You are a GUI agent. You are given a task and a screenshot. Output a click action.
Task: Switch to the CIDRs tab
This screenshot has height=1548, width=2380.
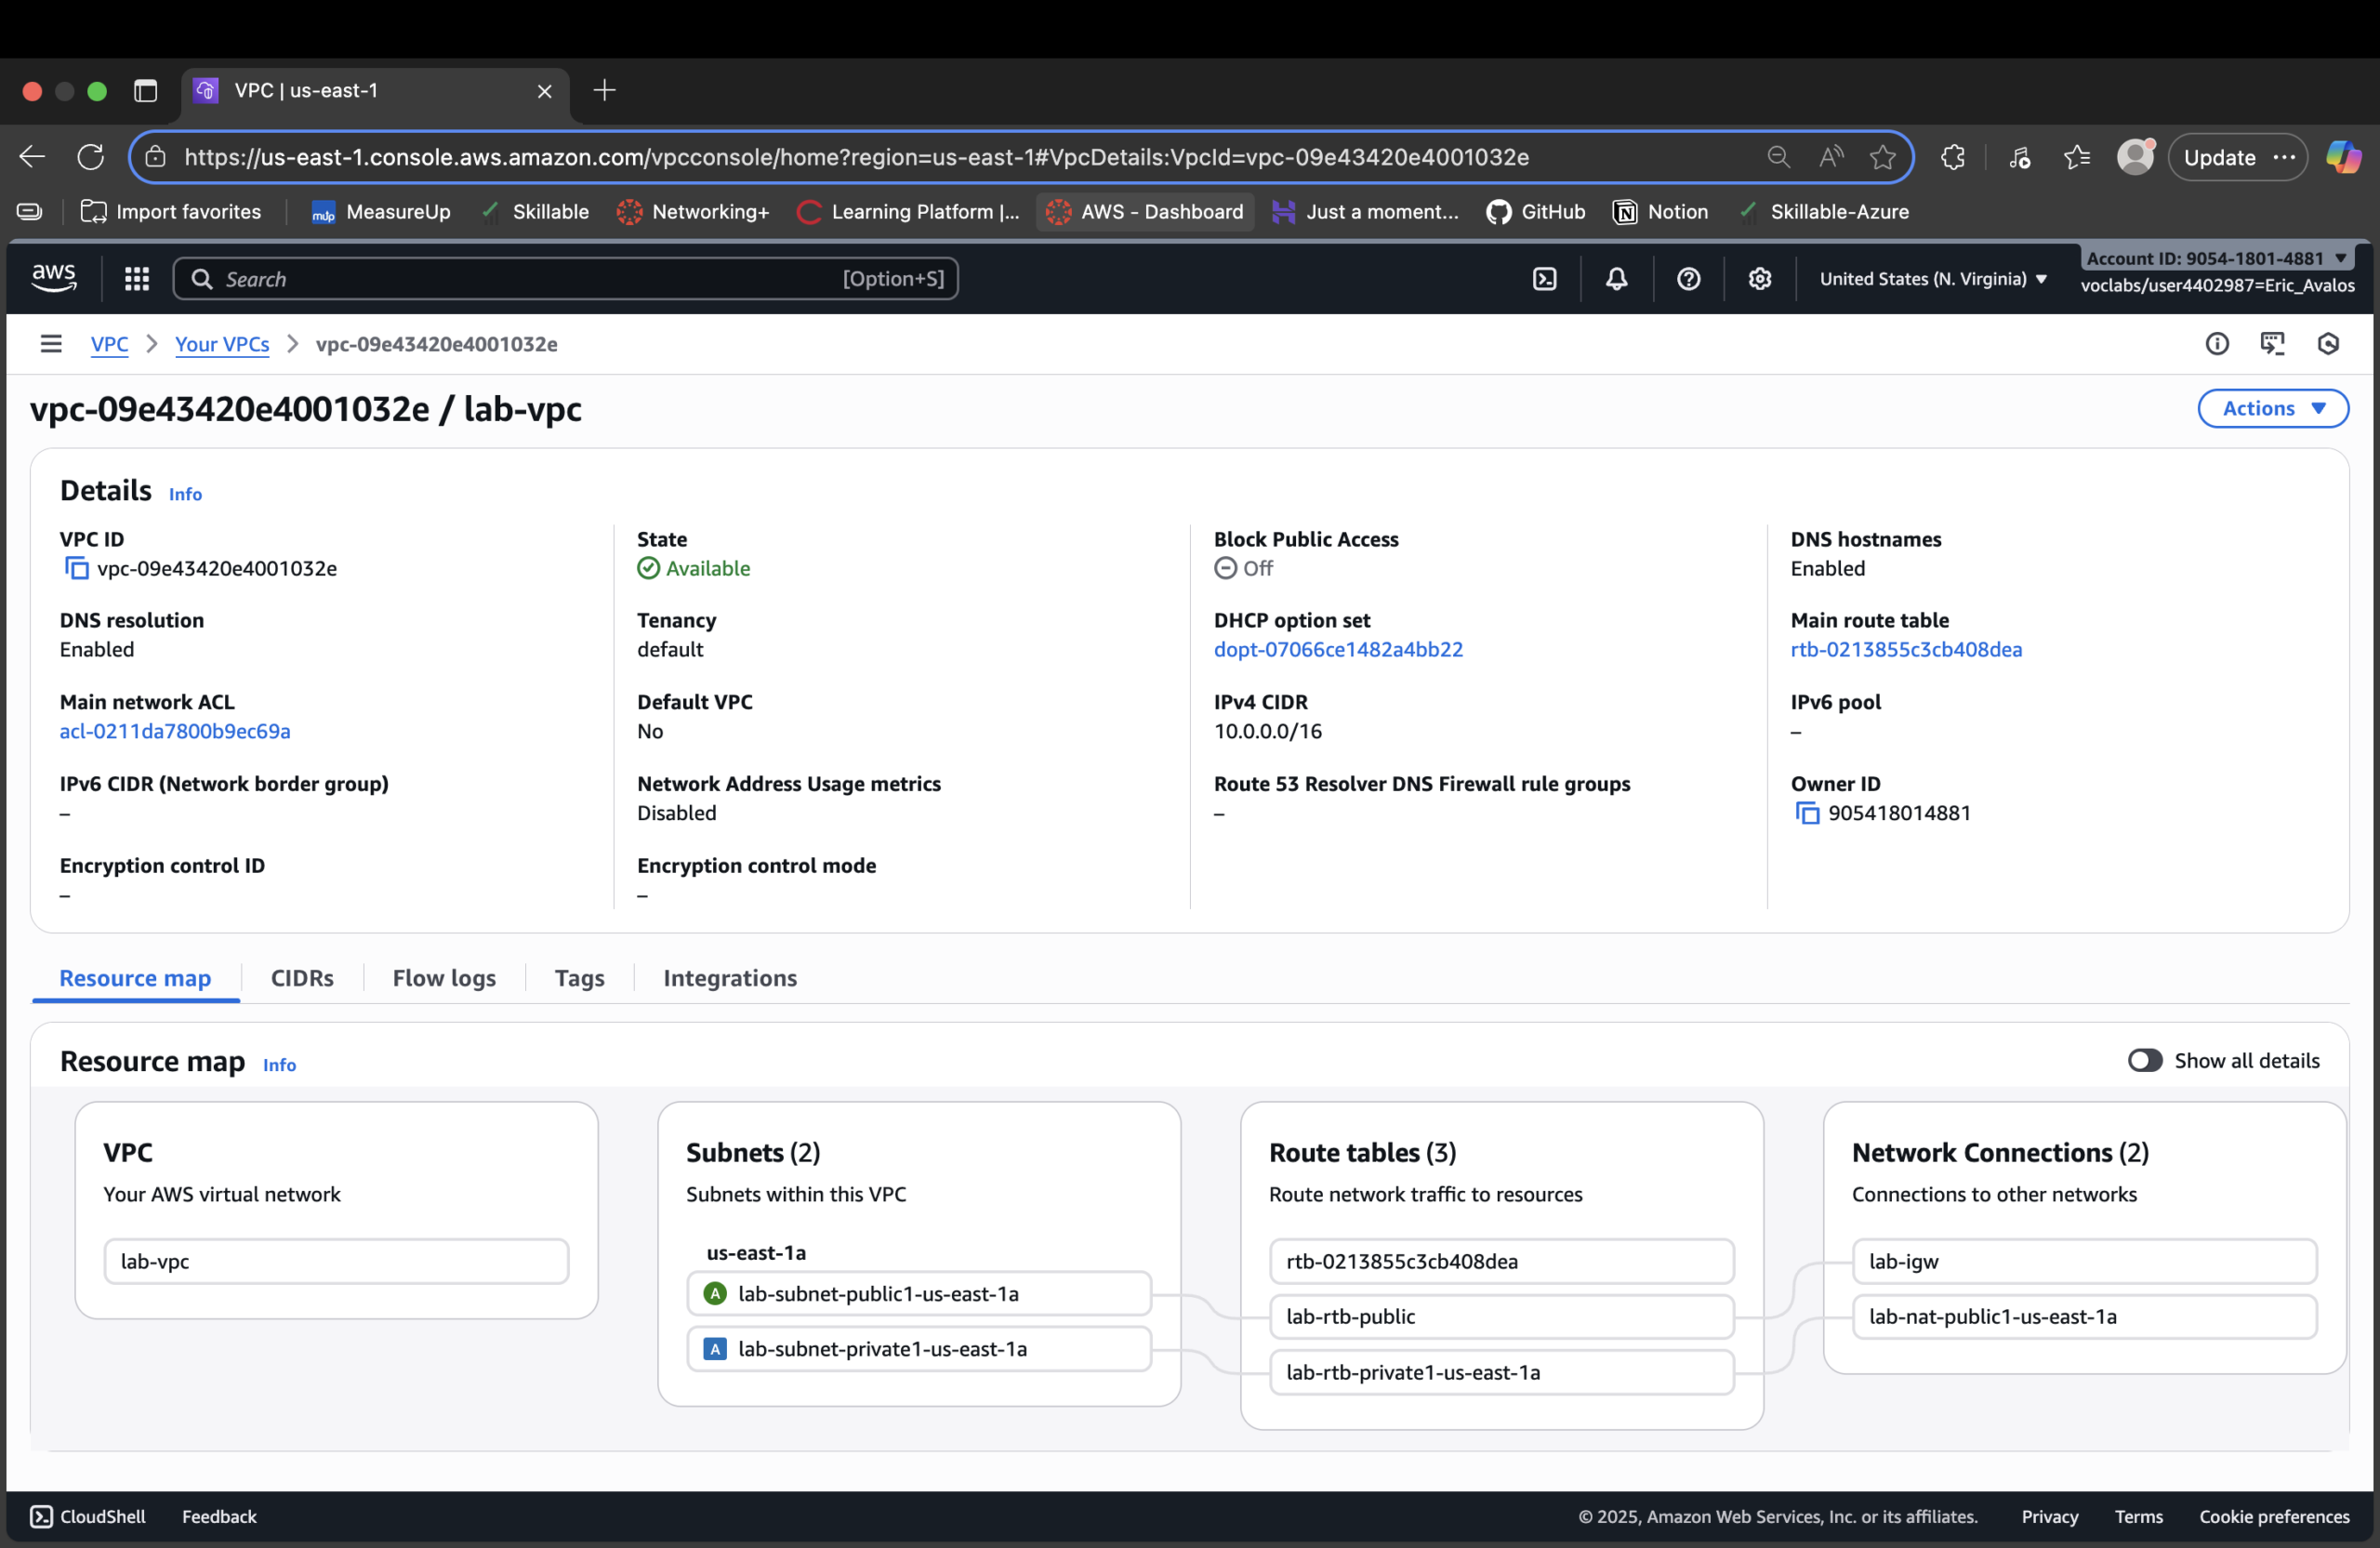tap(302, 978)
